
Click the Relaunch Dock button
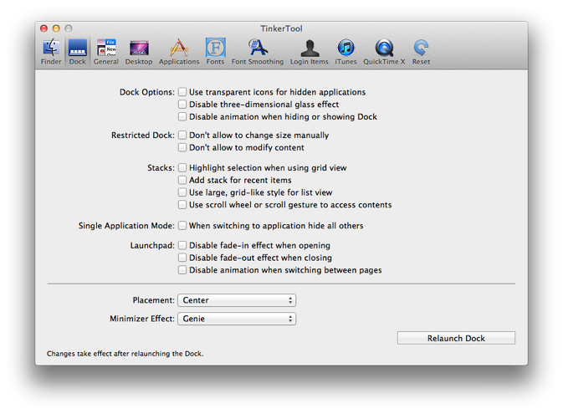[456, 338]
